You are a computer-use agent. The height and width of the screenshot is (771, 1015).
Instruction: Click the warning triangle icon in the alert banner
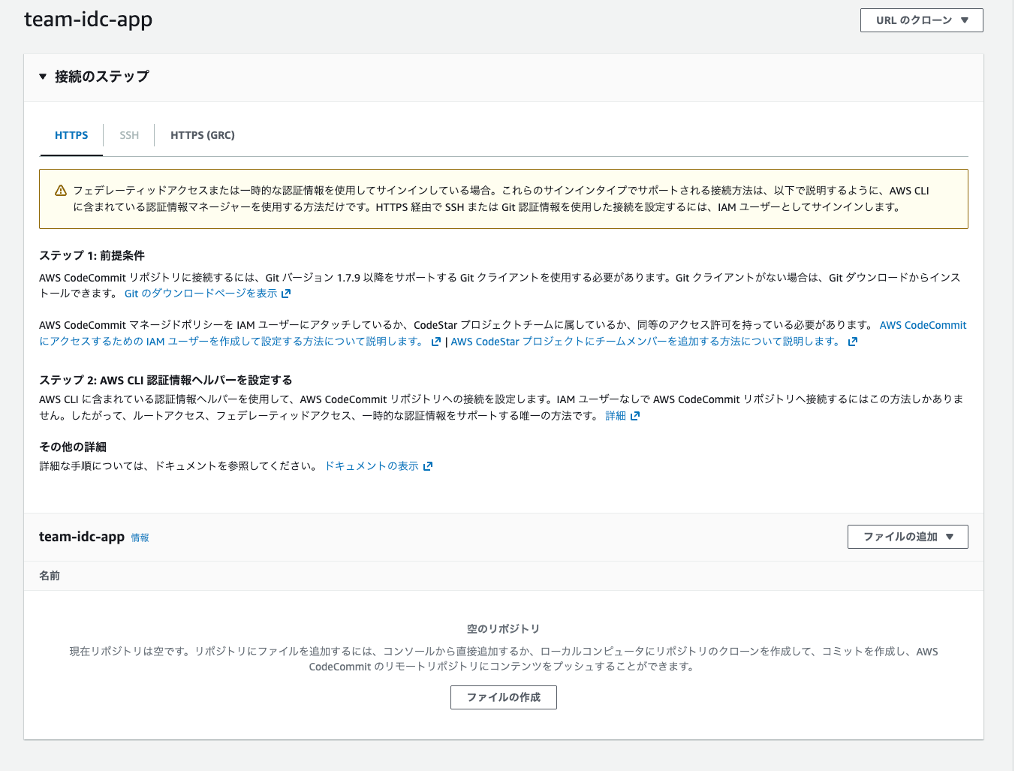(x=61, y=191)
